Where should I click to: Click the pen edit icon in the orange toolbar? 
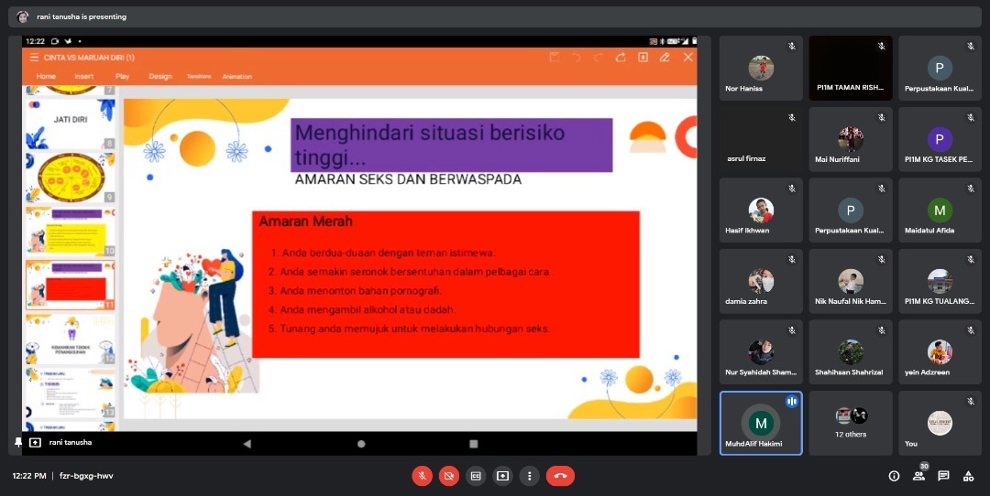click(x=665, y=58)
